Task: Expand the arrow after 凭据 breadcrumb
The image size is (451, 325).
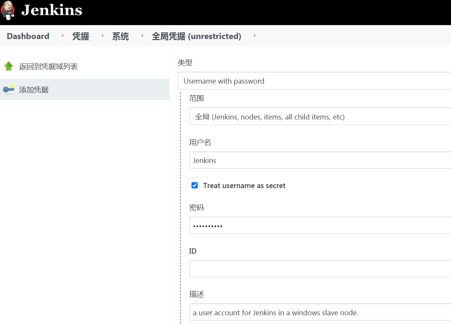Action: pyautogui.click(x=103, y=36)
